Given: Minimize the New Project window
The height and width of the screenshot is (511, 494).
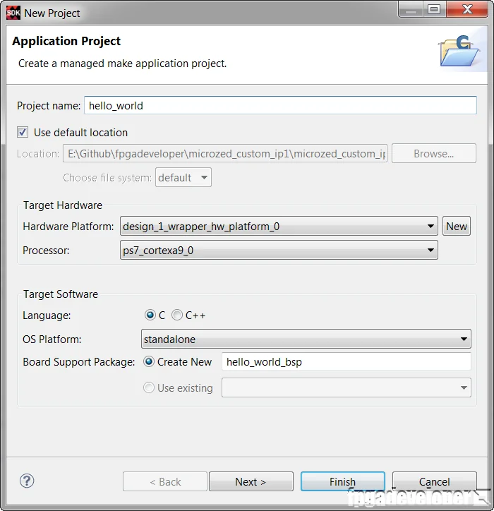Looking at the screenshot, I should (x=411, y=10).
